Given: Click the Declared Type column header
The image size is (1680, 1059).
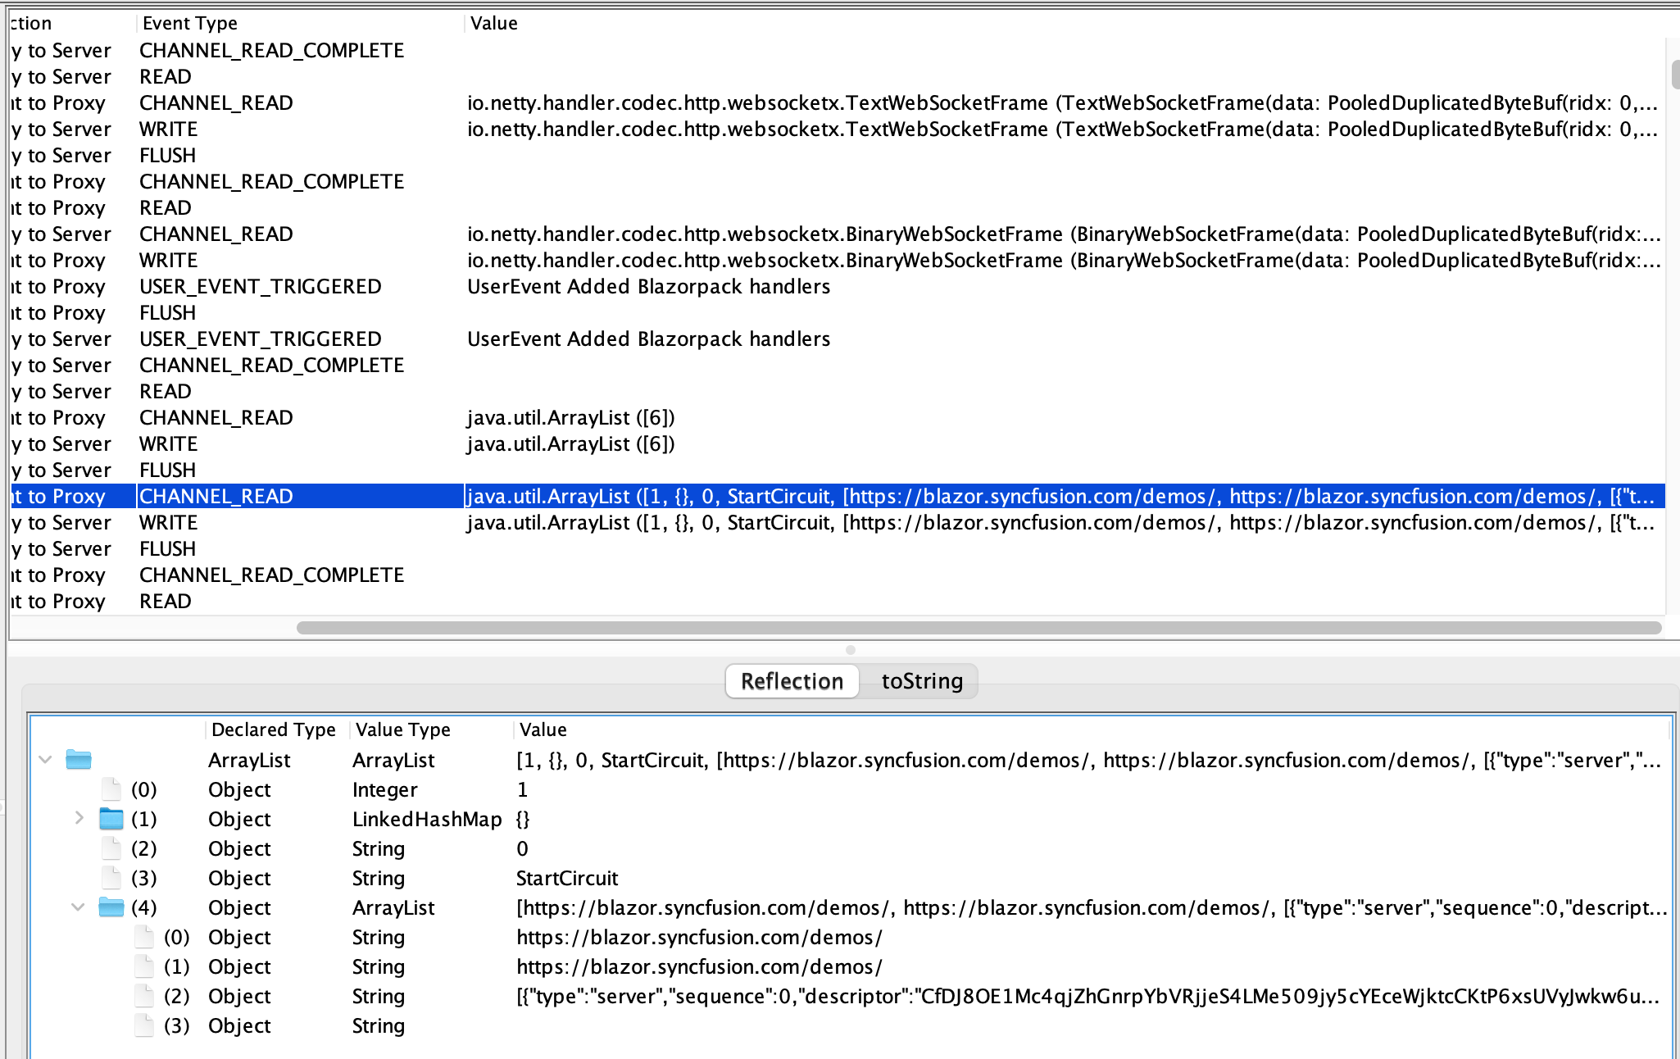Looking at the screenshot, I should [x=273, y=729].
